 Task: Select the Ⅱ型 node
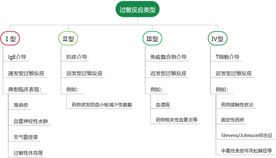68,38
